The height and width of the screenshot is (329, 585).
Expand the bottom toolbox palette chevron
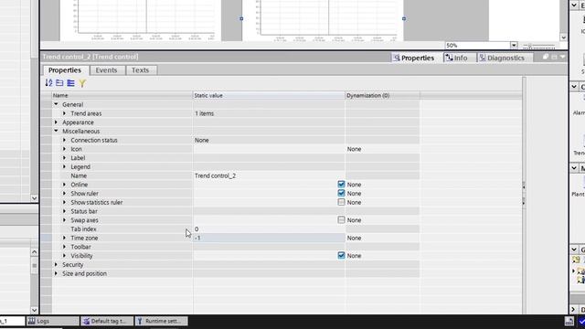click(574, 310)
